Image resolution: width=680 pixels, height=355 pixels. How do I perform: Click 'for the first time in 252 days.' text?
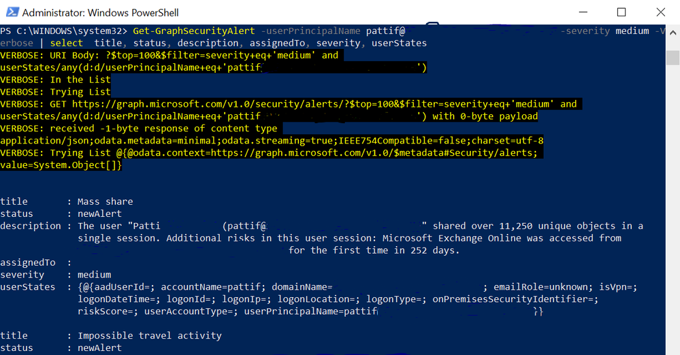pyautogui.click(x=374, y=250)
